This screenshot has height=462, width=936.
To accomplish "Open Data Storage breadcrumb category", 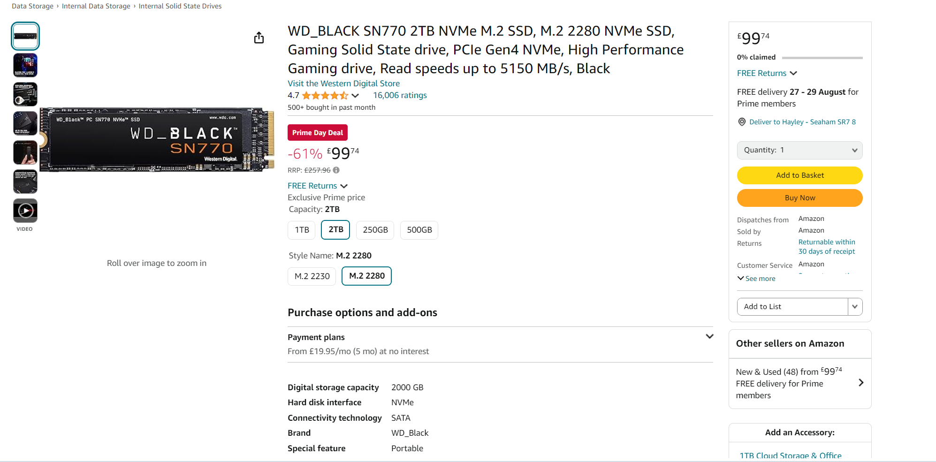I will [33, 6].
